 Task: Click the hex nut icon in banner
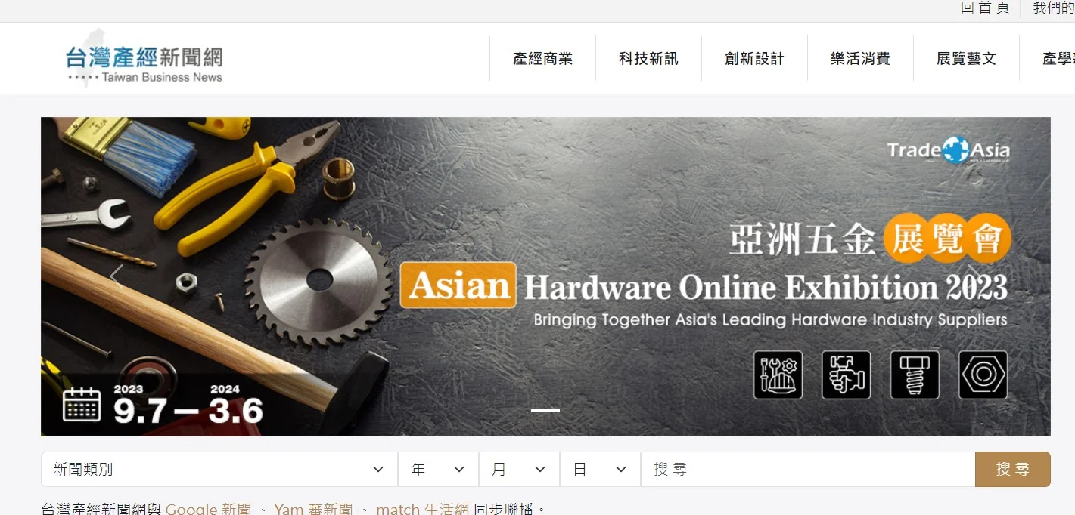(x=983, y=375)
